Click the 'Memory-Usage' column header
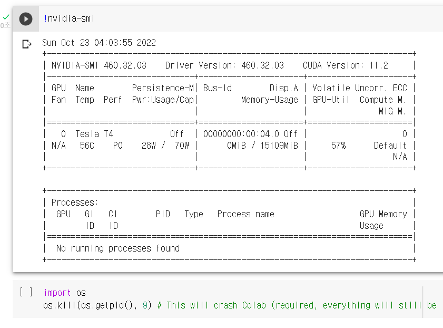 (x=270, y=100)
